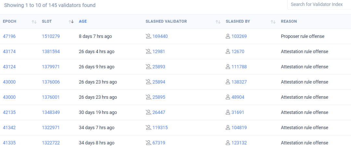Open slot 1381594 link
351x148 pixels.
pyautogui.click(x=51, y=51)
